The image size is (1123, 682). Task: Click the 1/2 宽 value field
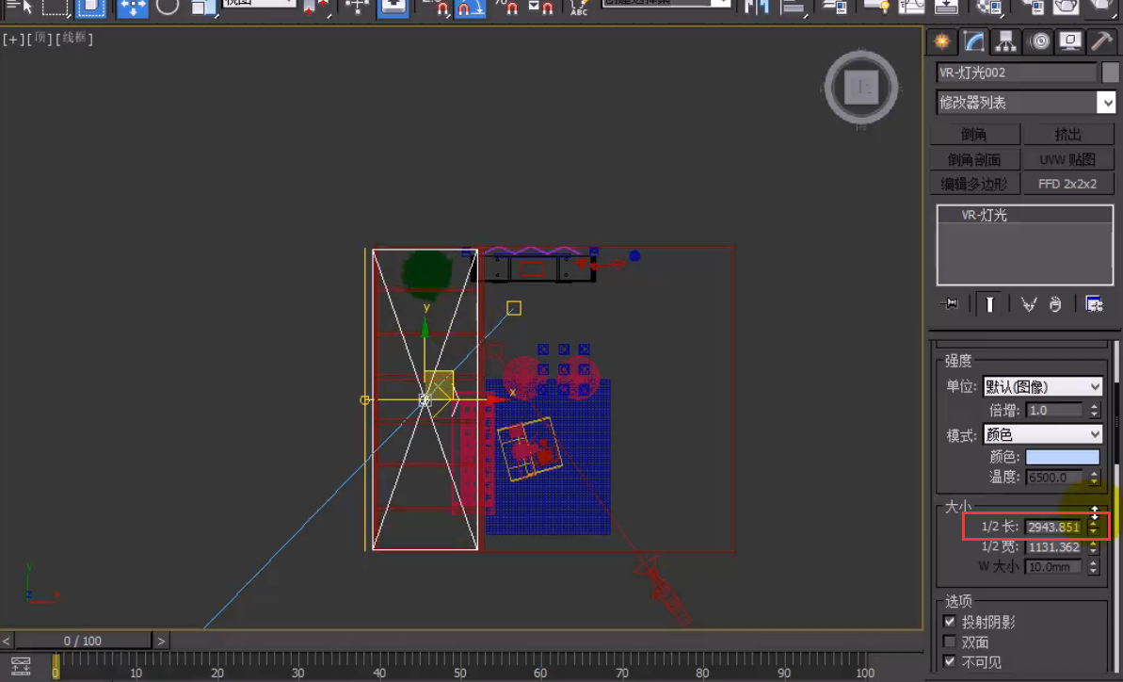coord(1054,547)
